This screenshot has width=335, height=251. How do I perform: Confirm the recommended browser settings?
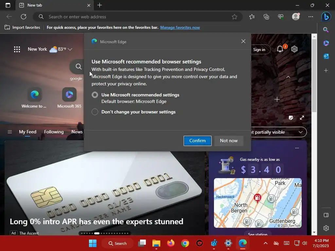[197, 141]
